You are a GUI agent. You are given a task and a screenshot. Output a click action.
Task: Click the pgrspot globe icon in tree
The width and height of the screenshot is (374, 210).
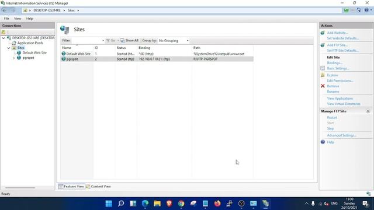point(19,58)
